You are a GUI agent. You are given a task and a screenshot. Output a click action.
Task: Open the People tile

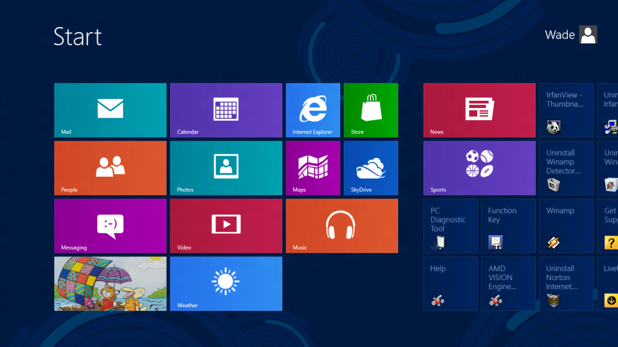[x=111, y=168]
